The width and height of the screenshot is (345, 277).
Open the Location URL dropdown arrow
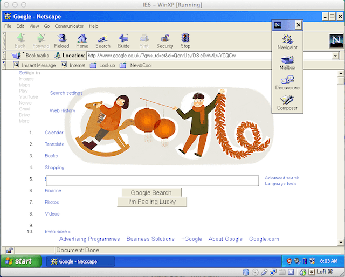335,56
